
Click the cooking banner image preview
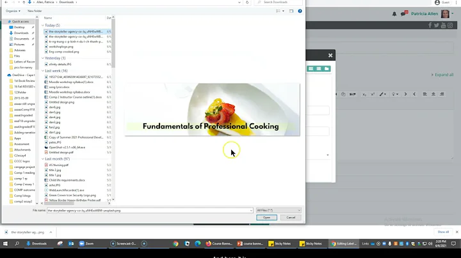213,110
